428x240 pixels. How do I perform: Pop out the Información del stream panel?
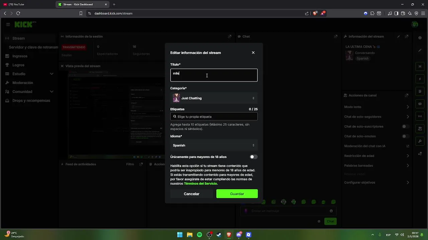tap(407, 37)
